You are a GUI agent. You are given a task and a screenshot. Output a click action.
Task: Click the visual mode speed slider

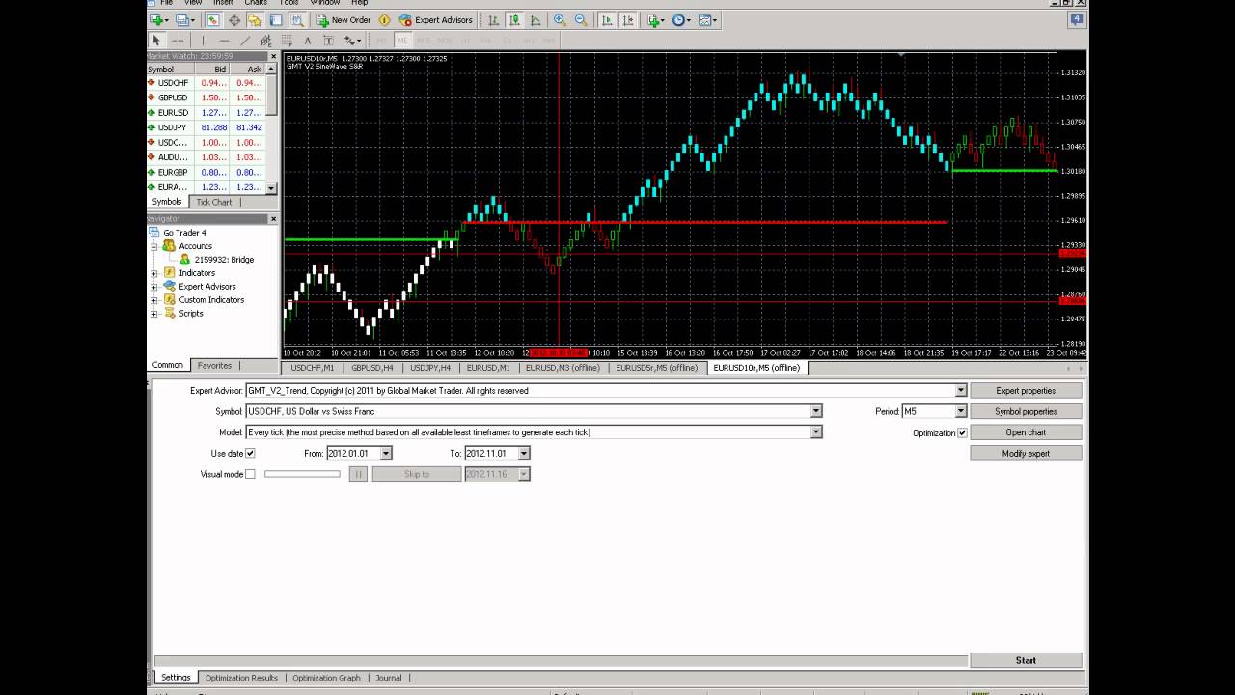point(302,474)
